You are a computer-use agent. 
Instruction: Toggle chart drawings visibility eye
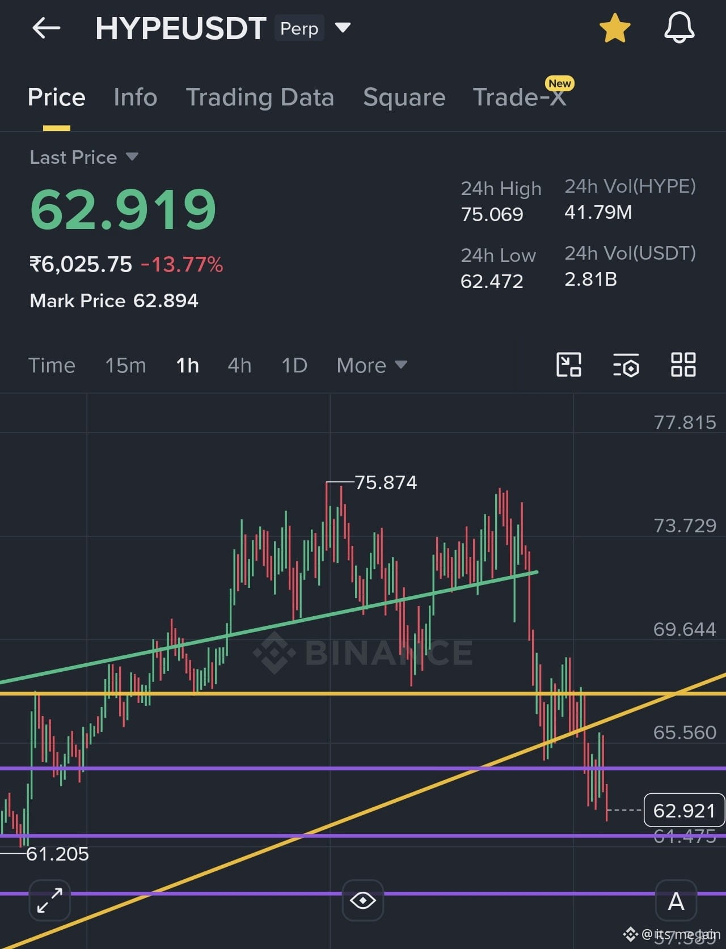[x=363, y=900]
